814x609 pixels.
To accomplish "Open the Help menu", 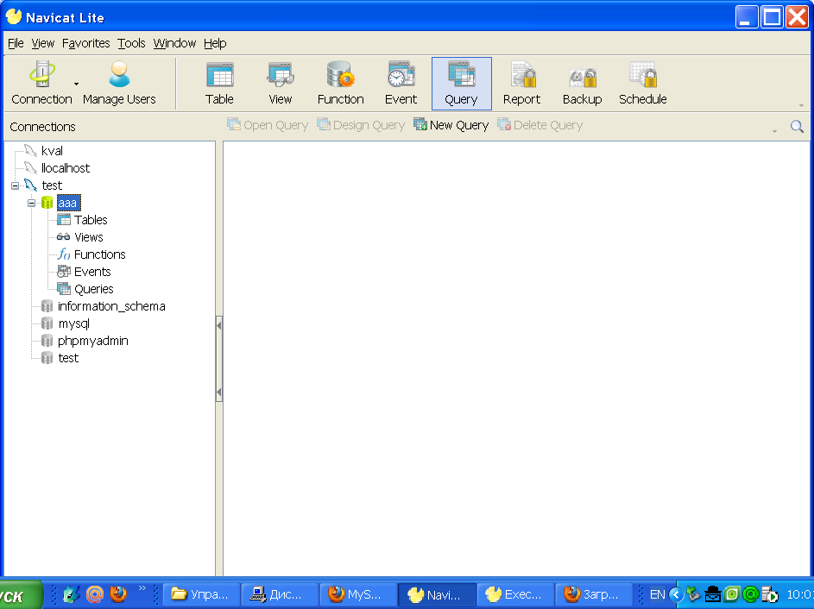I will [215, 43].
